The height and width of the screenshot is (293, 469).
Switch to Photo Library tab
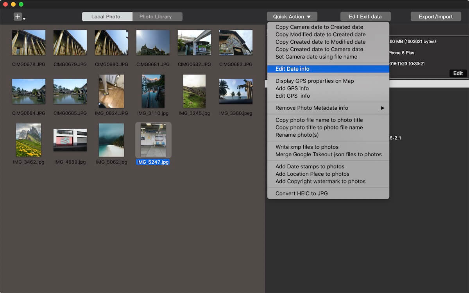click(x=156, y=16)
